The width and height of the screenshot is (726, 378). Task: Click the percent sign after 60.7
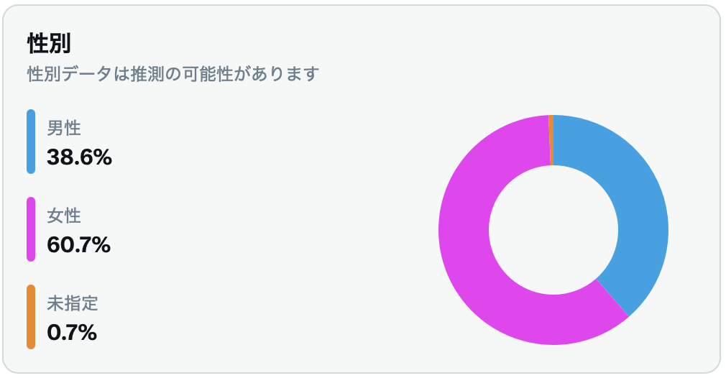102,245
